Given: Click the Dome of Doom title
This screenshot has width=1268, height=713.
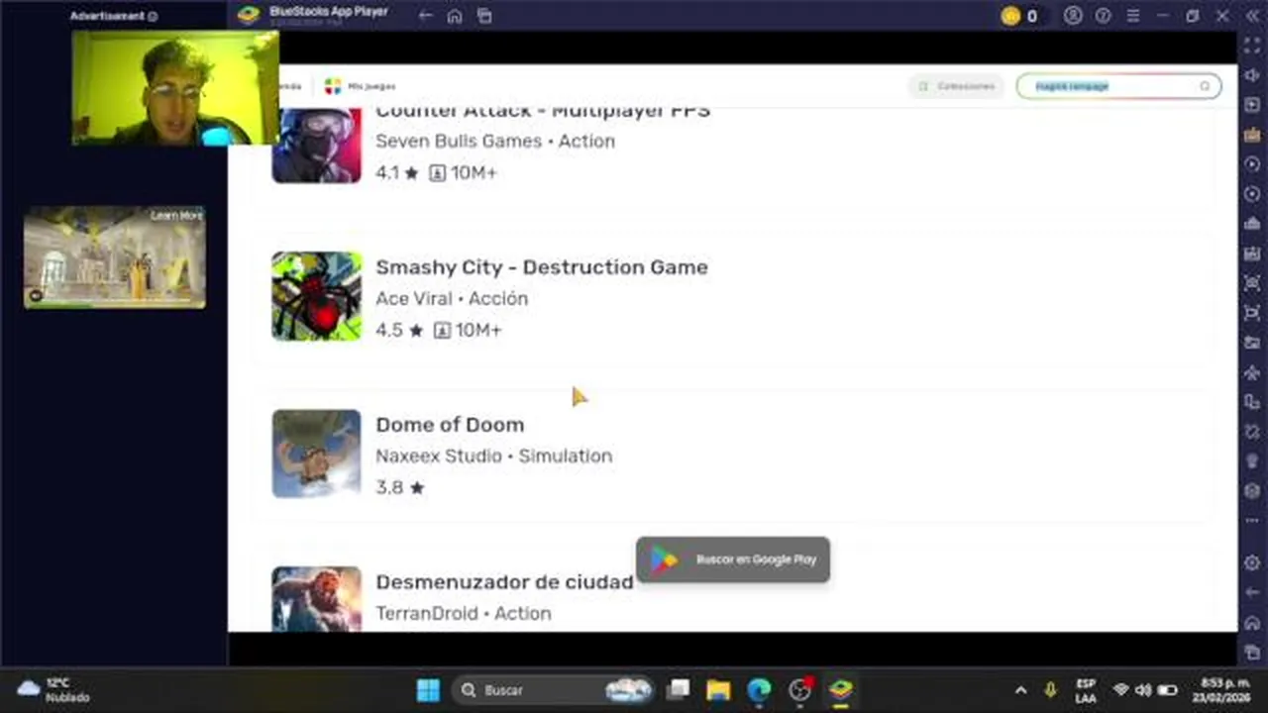Looking at the screenshot, I should click(450, 425).
